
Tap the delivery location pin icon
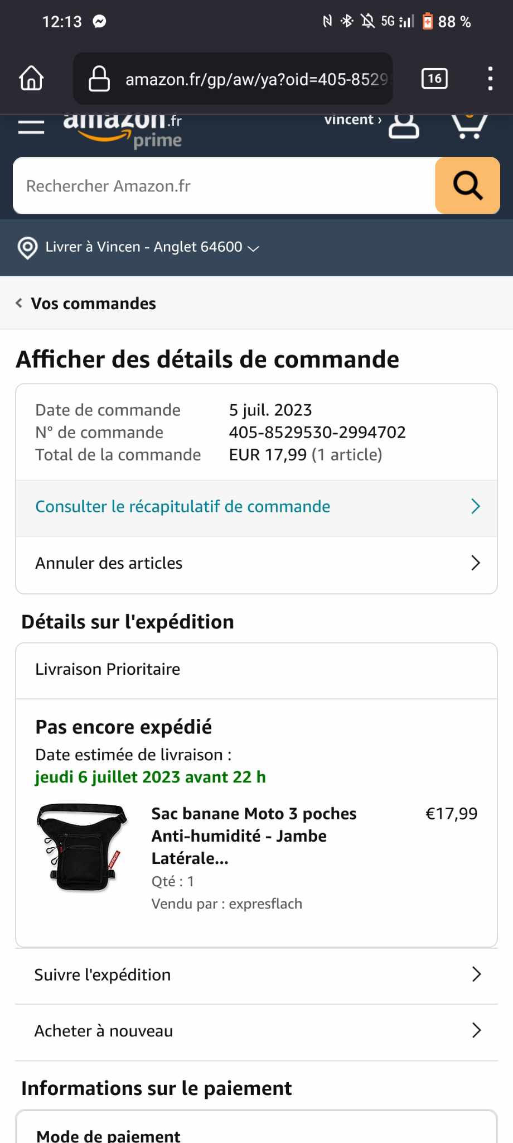(x=27, y=247)
